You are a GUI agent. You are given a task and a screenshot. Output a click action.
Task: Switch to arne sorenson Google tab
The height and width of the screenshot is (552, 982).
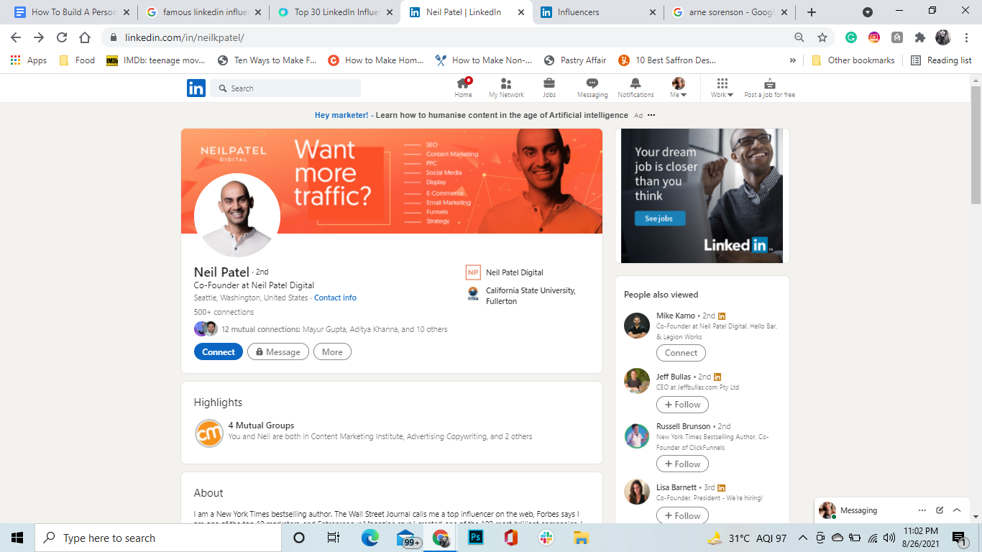(730, 12)
